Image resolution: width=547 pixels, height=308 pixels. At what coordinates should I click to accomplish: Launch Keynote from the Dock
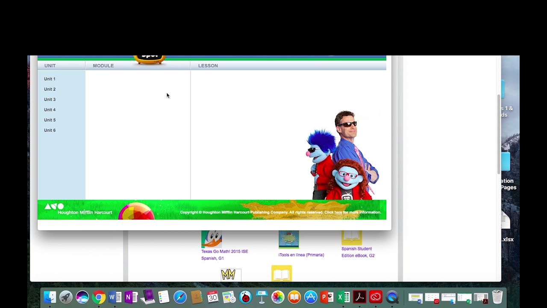click(x=262, y=297)
